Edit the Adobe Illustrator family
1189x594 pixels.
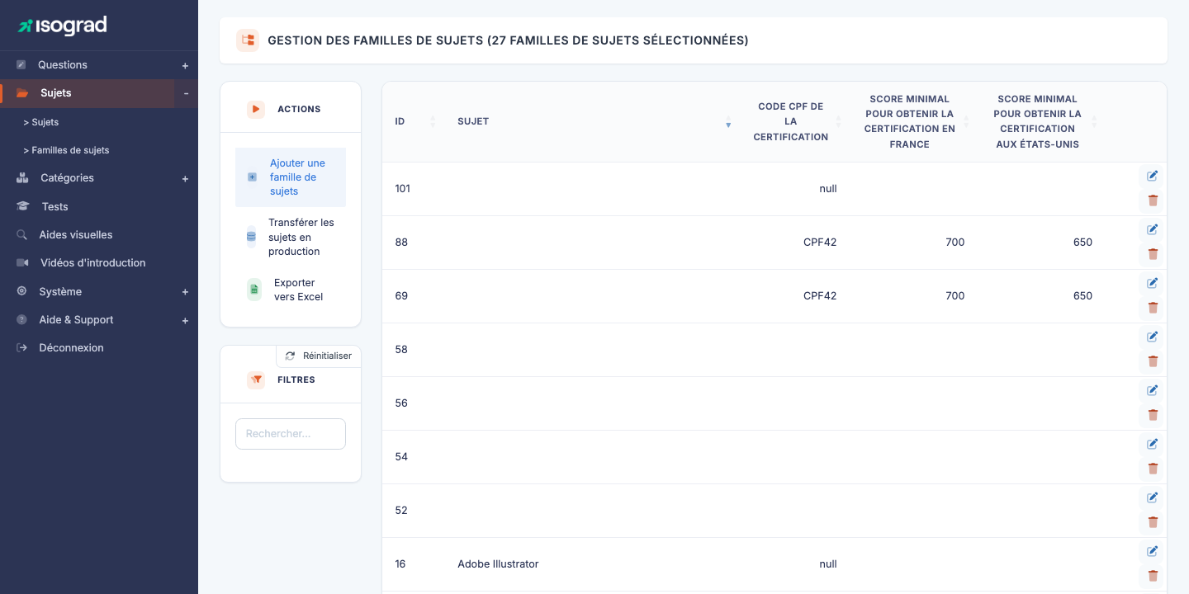click(x=1153, y=551)
